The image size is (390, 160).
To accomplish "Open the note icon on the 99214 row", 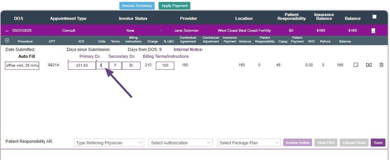I will point(356,65).
